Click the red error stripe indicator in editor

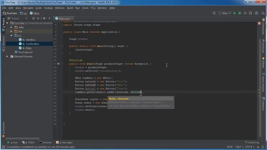click(259, 23)
